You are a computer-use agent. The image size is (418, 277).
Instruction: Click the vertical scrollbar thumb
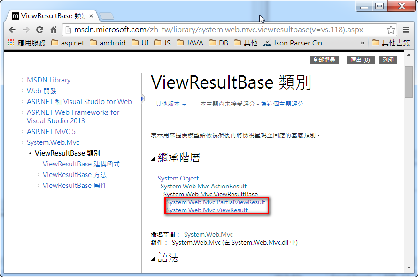pyautogui.click(x=409, y=82)
